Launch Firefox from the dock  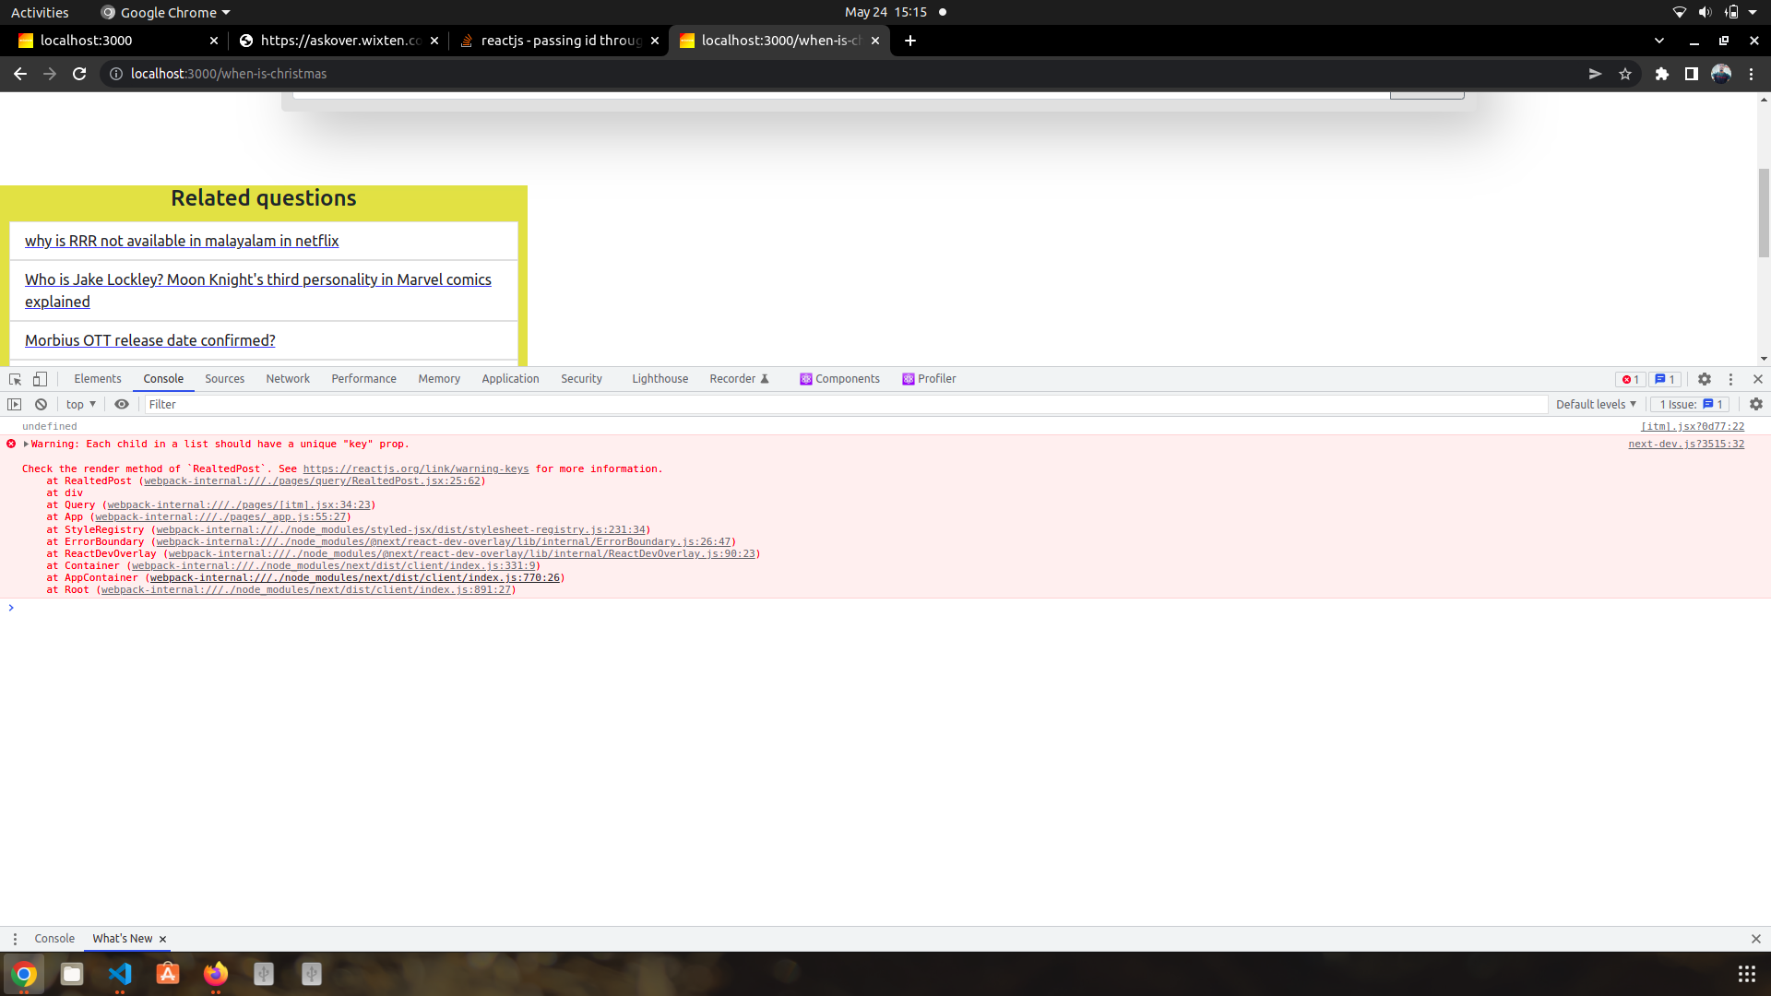pyautogui.click(x=216, y=974)
